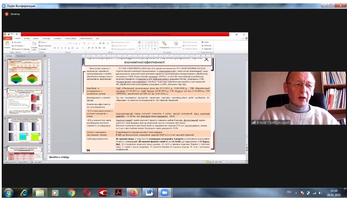Open Internet Explorer from the taskbar
347x200 pixels.
click(24, 192)
